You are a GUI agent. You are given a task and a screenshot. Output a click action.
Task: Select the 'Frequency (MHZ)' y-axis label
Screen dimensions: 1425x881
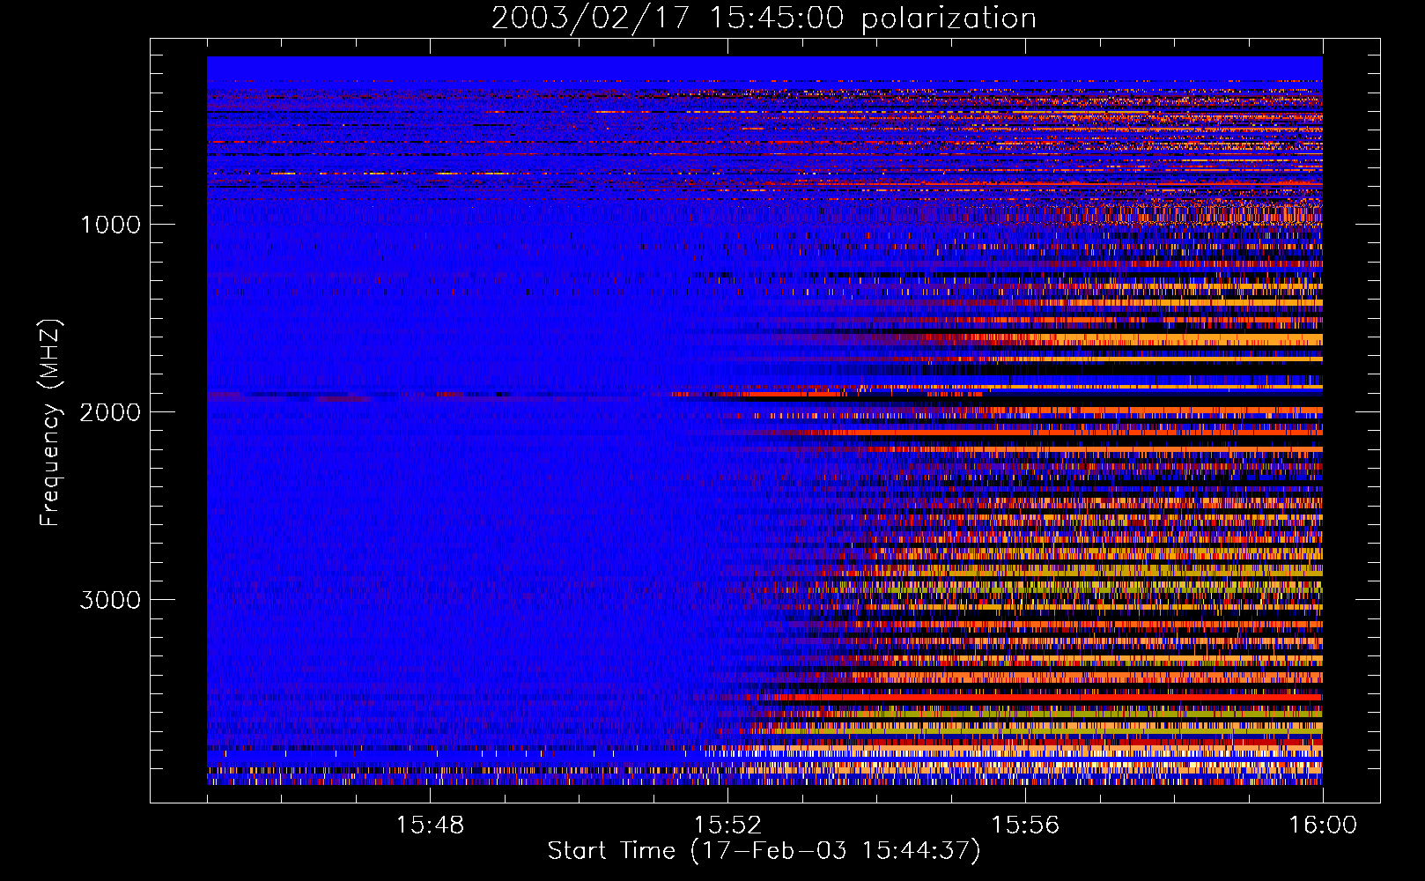[x=50, y=423]
